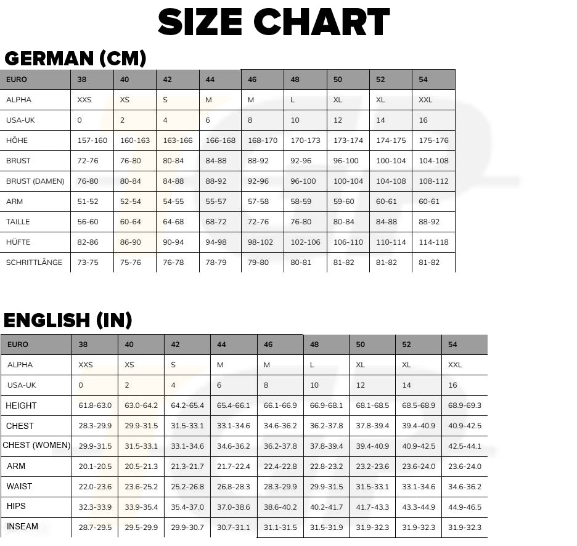
Task: Click the 114-118 hip measurement cell
Action: pos(433,242)
